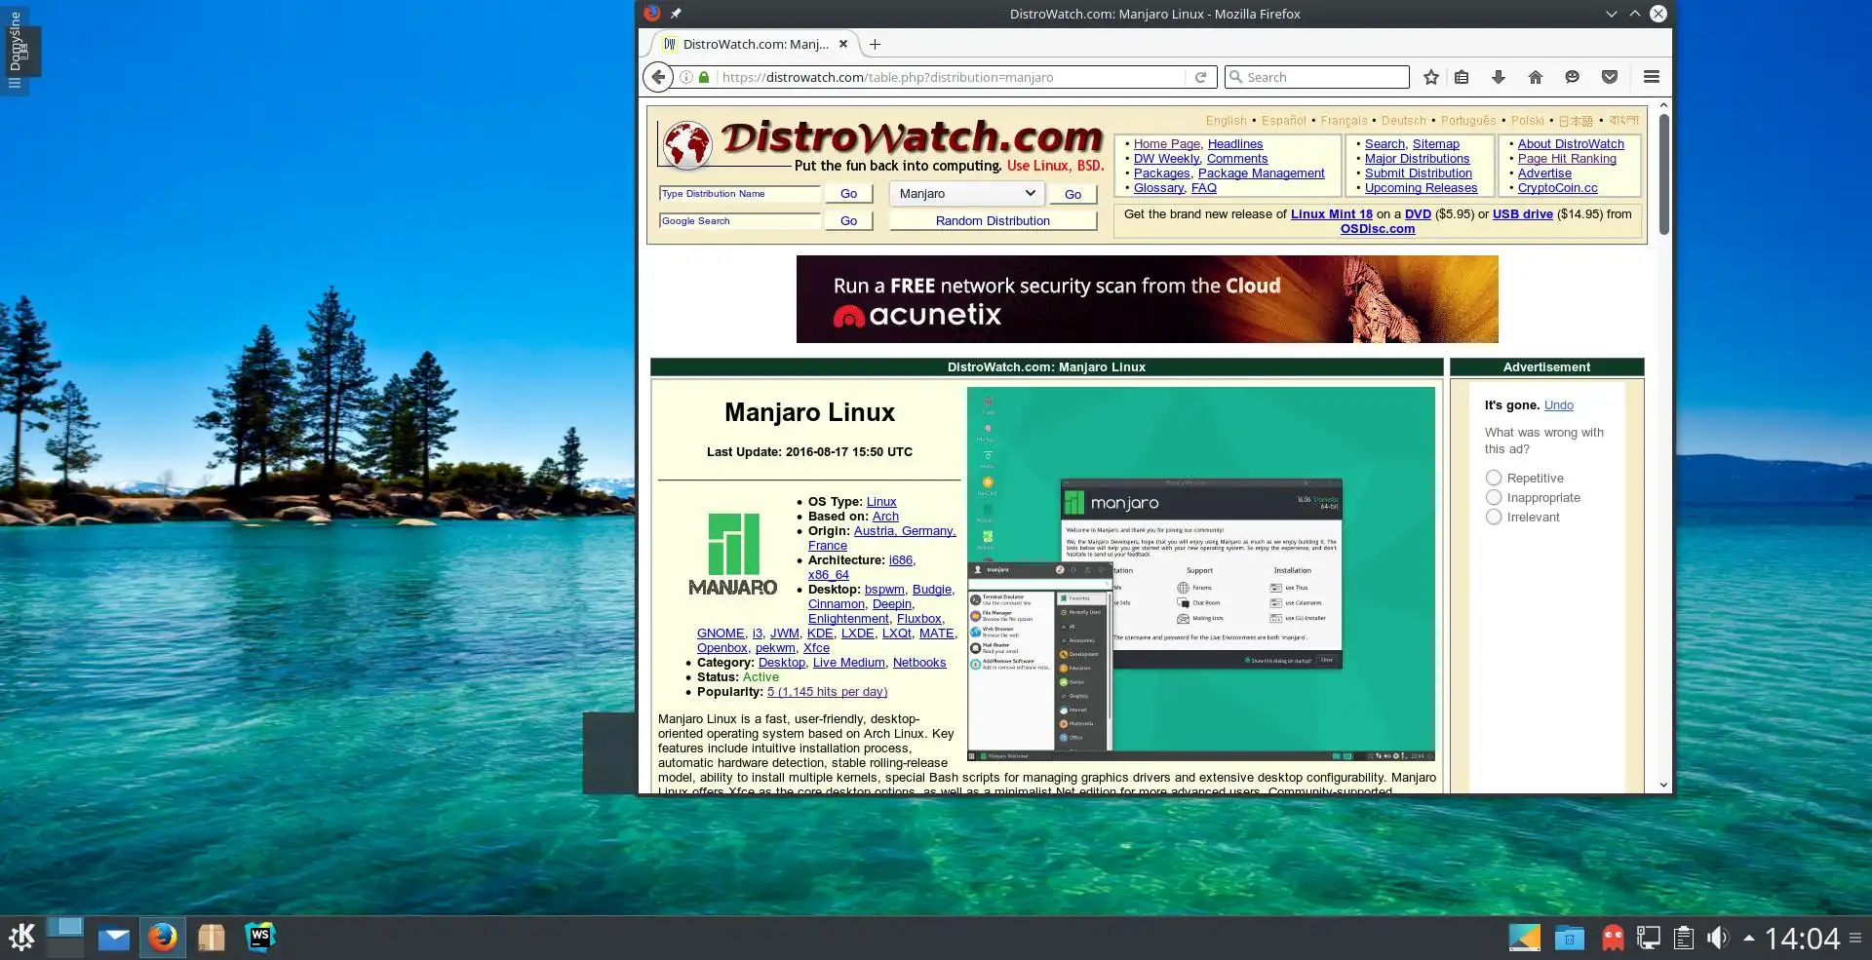Image resolution: width=1872 pixels, height=960 pixels.
Task: Click the Firefox address bar URL
Action: tap(952, 77)
